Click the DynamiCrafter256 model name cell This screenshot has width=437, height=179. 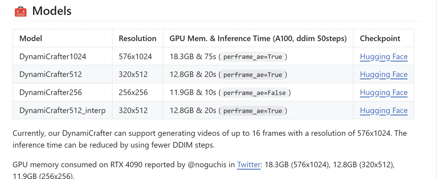51,93
